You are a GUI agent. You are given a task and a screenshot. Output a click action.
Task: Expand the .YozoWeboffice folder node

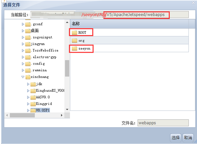(x=23, y=51)
